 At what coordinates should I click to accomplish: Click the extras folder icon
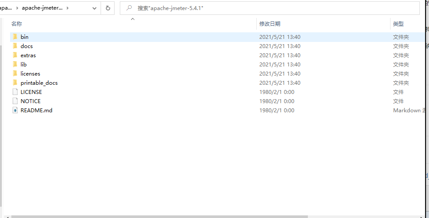click(x=15, y=55)
